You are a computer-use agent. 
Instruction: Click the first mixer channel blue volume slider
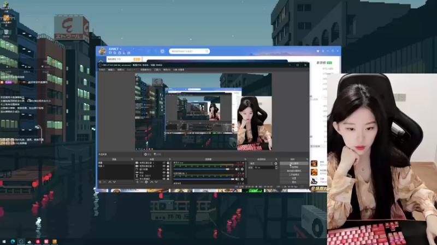pos(204,169)
